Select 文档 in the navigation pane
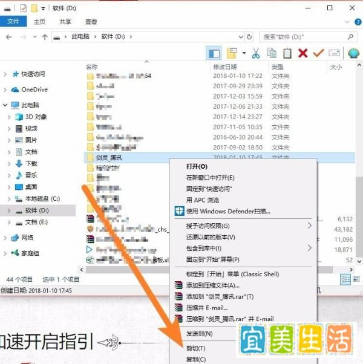Screen dimensions: 363x364 [31, 152]
